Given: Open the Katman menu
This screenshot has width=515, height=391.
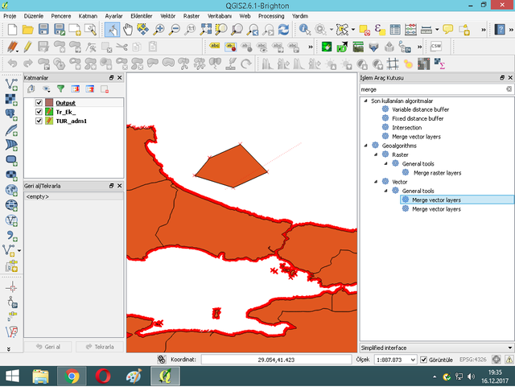Looking at the screenshot, I should tap(88, 16).
